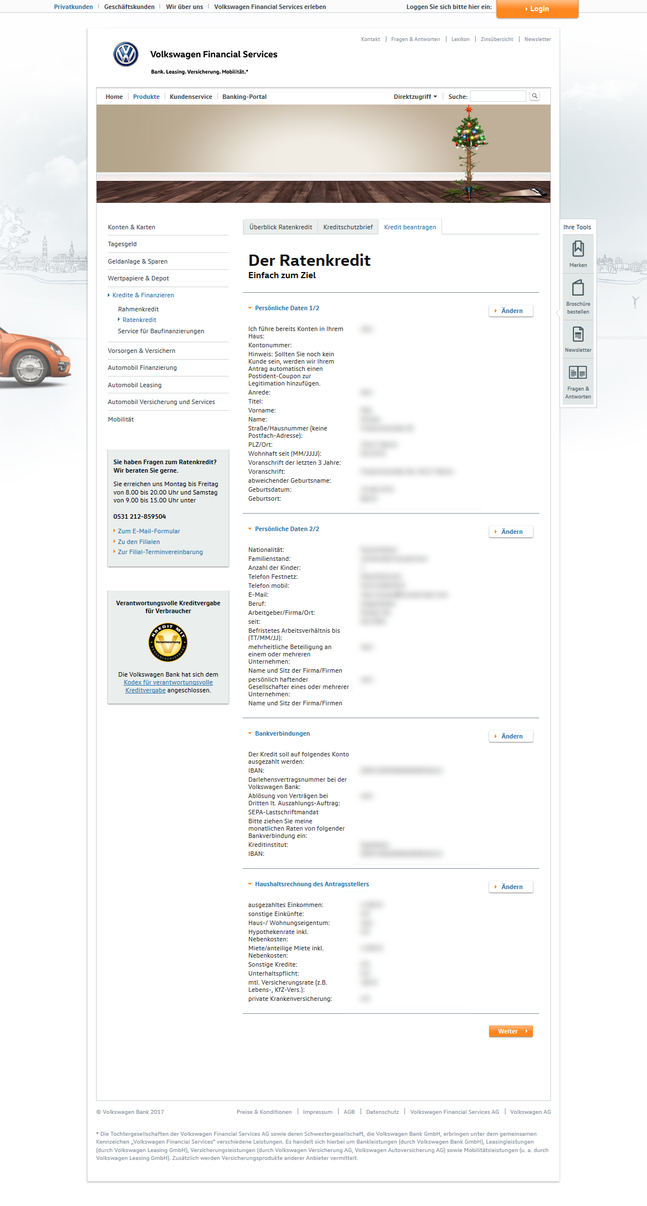The width and height of the screenshot is (647, 1206).
Task: Click the Kredit mit Verantwortung badge
Action: [x=168, y=642]
